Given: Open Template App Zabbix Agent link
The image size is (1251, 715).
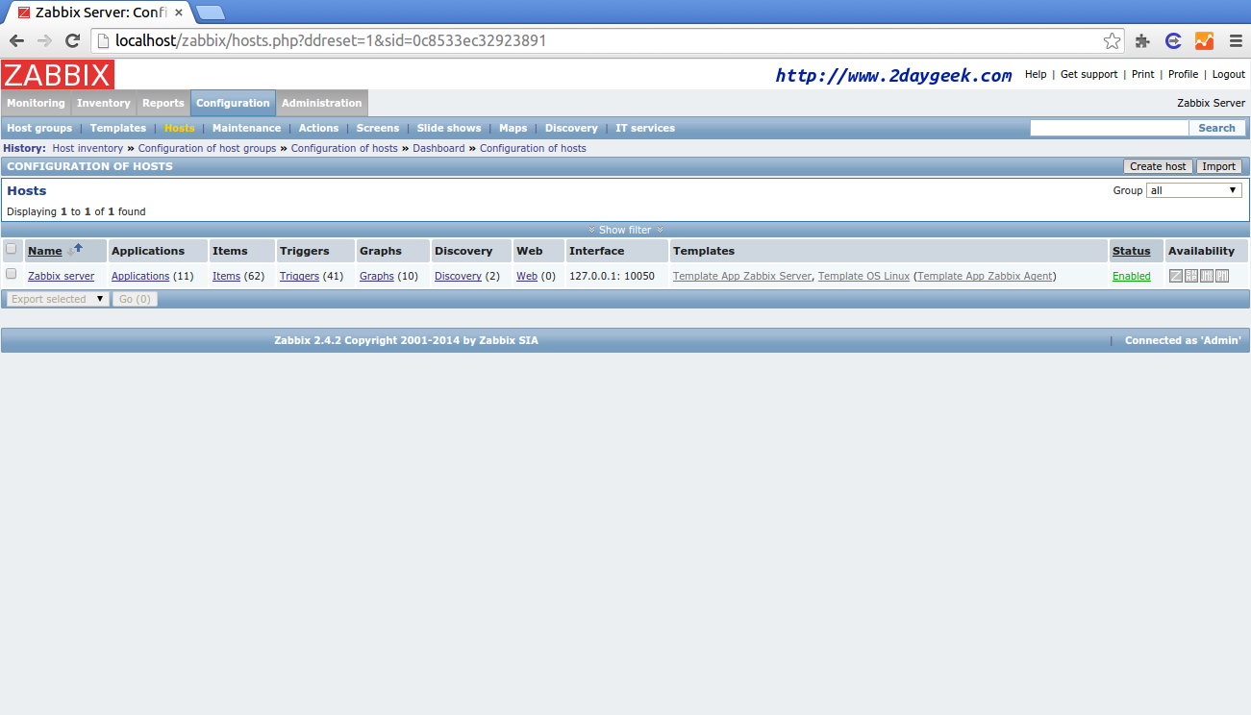Looking at the screenshot, I should [x=987, y=276].
